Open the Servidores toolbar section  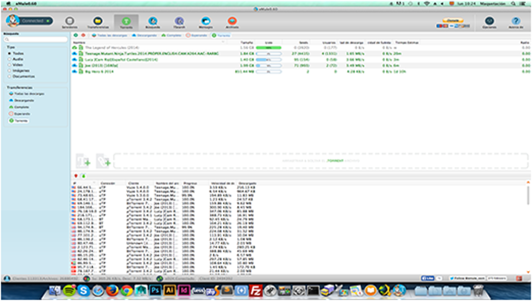tap(69, 22)
